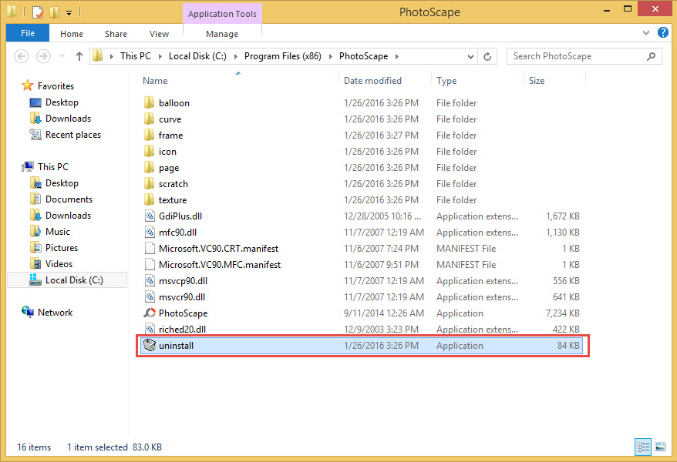Select the page folder icon

click(x=149, y=167)
